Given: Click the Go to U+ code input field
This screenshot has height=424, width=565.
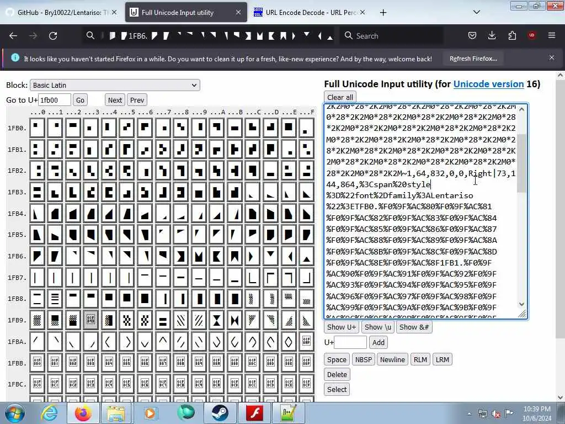Looking at the screenshot, I should [x=55, y=100].
